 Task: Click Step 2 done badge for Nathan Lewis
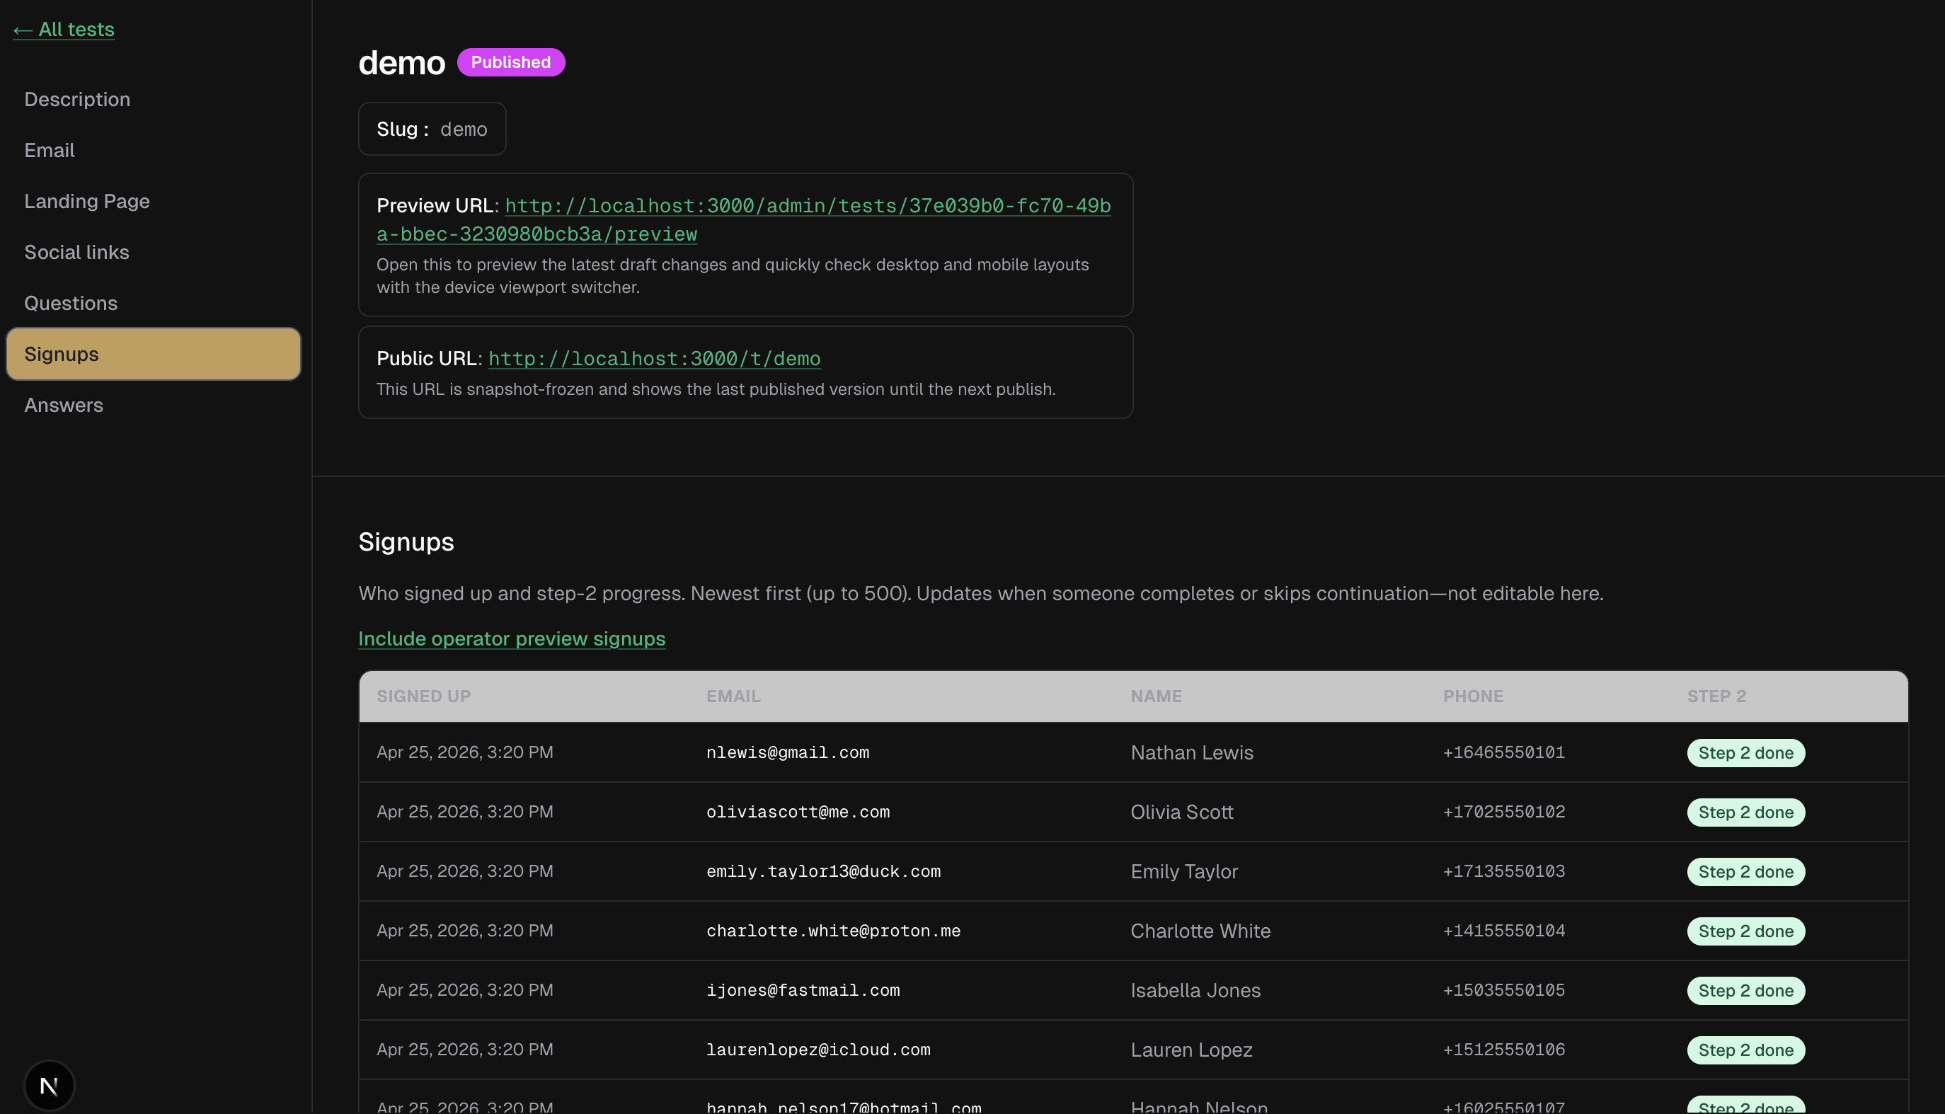1746,753
